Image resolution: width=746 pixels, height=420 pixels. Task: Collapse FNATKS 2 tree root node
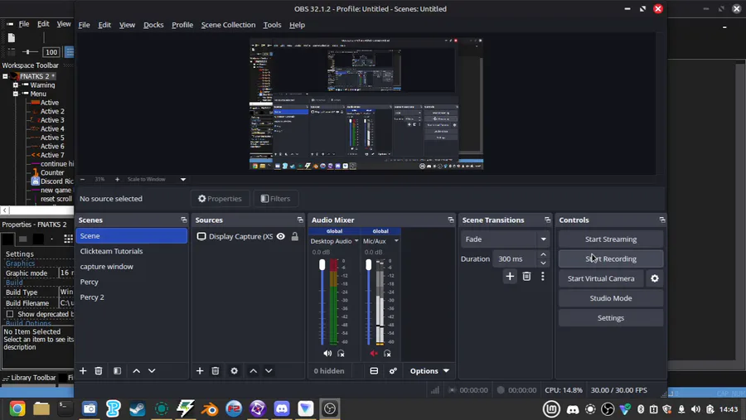click(5, 76)
